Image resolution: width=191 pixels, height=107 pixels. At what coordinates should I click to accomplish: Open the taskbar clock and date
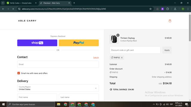point(179,104)
